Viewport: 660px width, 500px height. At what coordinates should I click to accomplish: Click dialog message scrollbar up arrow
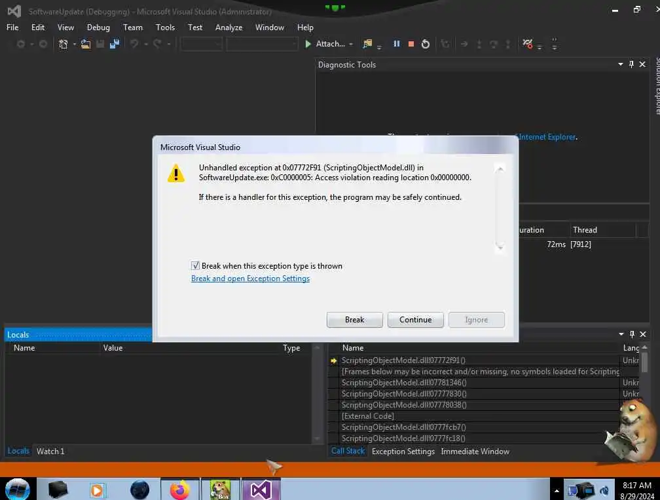click(500, 169)
